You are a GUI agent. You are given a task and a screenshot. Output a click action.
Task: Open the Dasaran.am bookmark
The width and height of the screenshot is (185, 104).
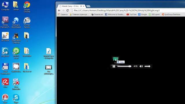pos(97,14)
